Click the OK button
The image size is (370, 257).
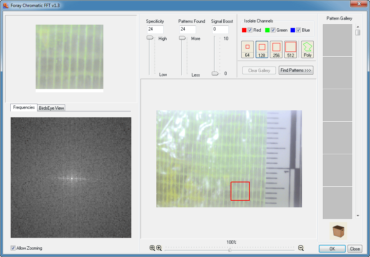(x=332, y=249)
